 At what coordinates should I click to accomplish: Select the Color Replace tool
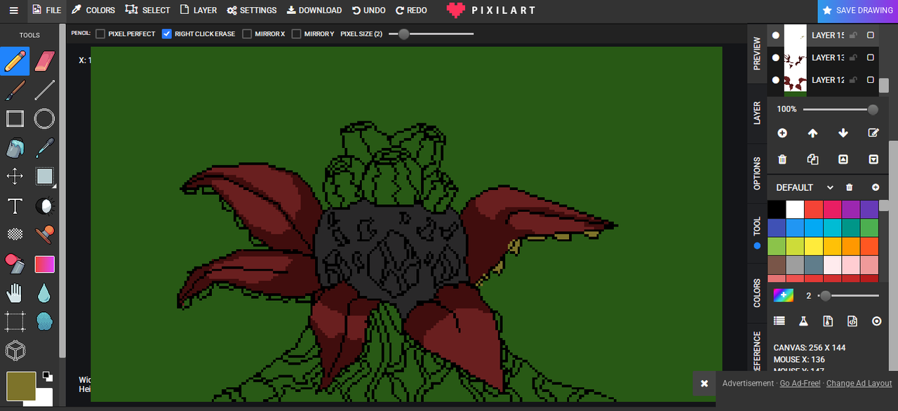pyautogui.click(x=15, y=264)
